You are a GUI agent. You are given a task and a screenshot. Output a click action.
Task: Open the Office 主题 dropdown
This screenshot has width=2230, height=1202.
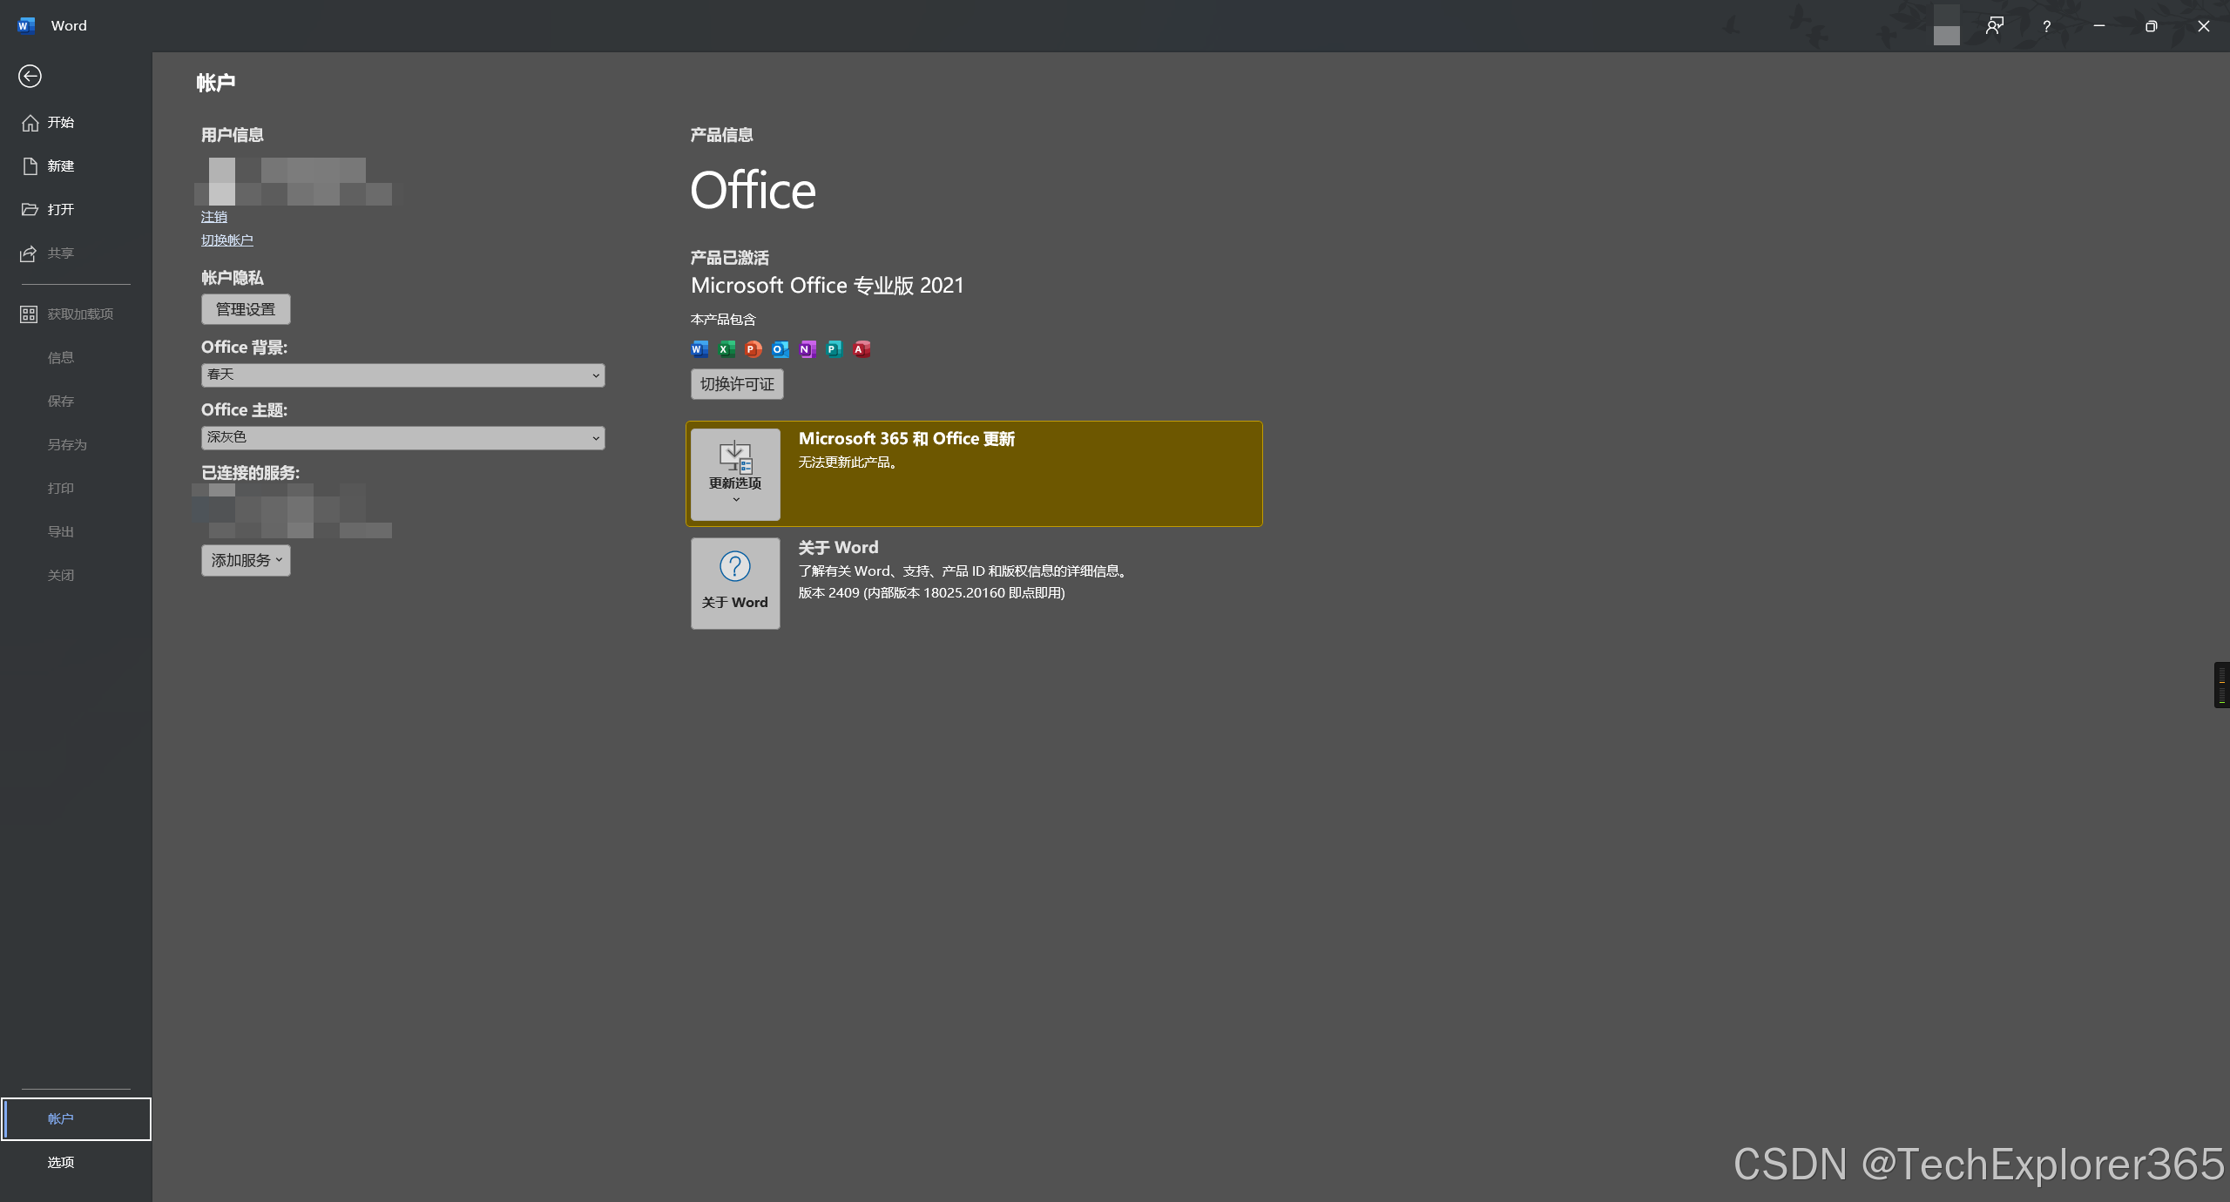(402, 437)
